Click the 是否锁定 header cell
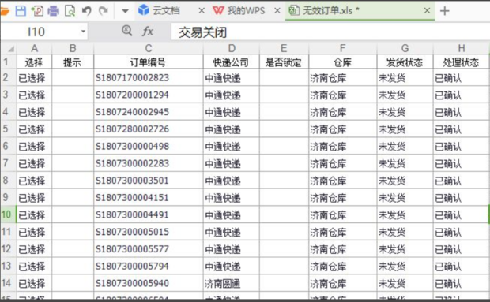The height and width of the screenshot is (302, 490). (x=284, y=62)
